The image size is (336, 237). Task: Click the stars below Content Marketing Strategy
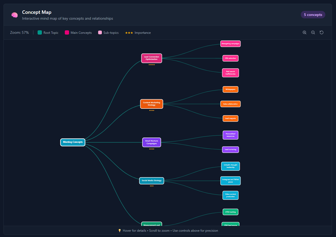151,110
